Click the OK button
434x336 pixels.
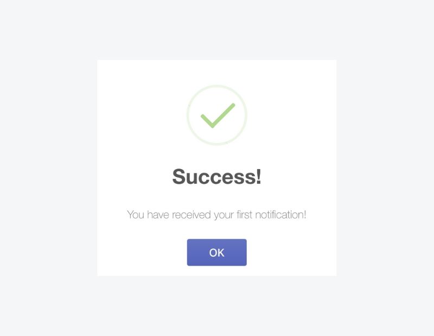tap(216, 252)
